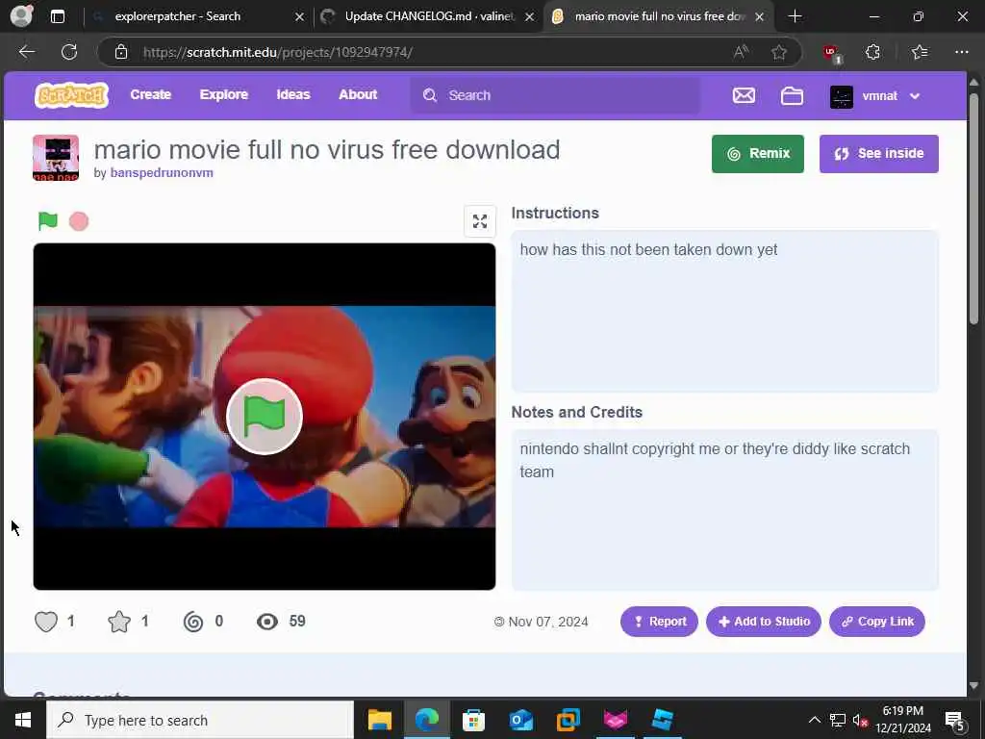Open banspedrunonvm's profile link

pyautogui.click(x=162, y=173)
